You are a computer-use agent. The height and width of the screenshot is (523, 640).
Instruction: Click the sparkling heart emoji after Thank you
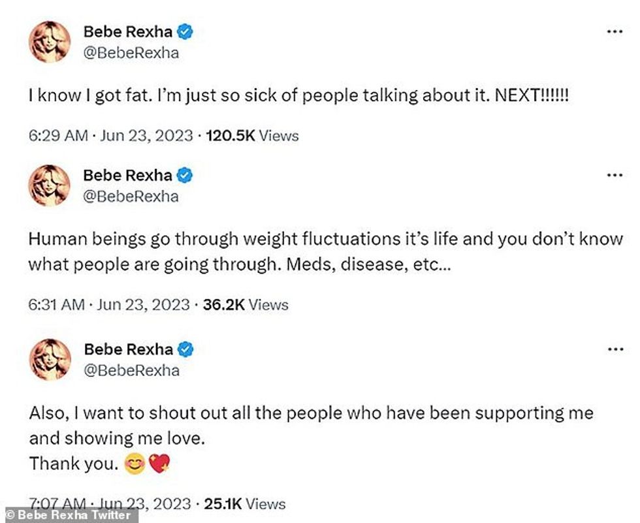(x=160, y=466)
